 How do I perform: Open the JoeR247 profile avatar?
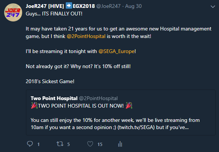point(13,12)
